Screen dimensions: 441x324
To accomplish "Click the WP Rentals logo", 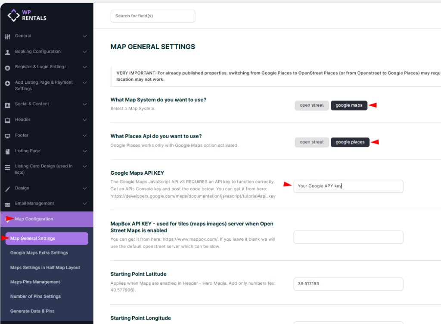I will click(27, 15).
